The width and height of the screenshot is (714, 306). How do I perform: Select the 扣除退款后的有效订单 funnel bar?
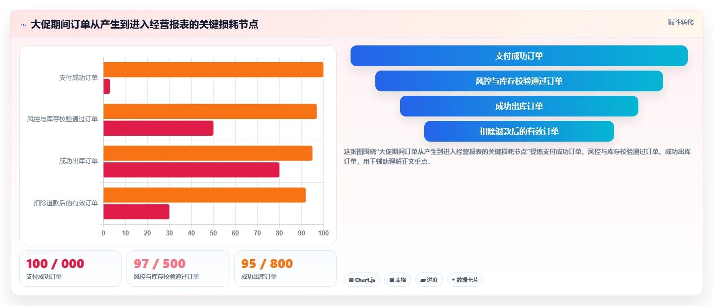pyautogui.click(x=519, y=131)
